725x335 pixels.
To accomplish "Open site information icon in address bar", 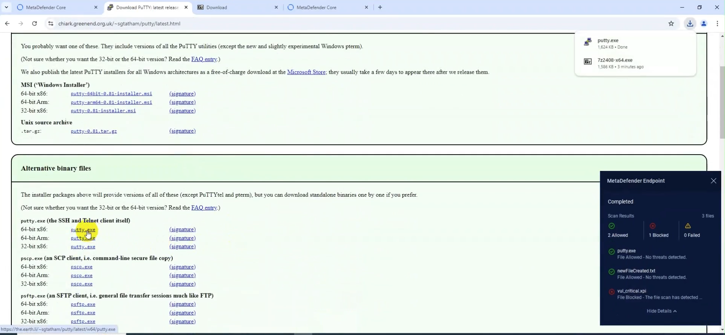I will (50, 23).
